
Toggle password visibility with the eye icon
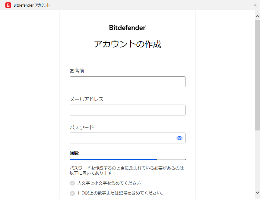click(179, 138)
